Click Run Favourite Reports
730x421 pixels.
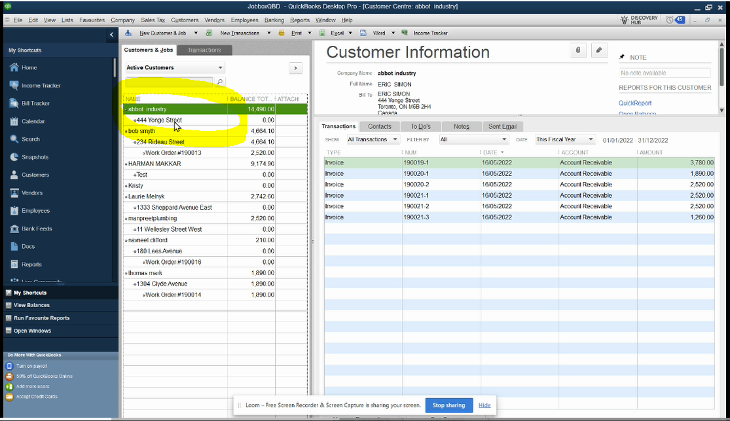(x=41, y=318)
